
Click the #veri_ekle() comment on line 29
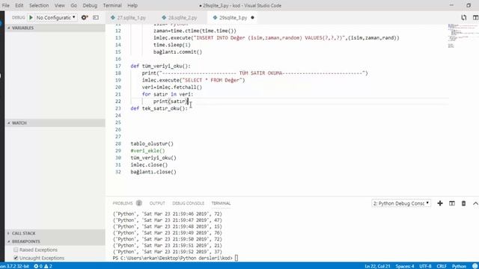(x=147, y=151)
